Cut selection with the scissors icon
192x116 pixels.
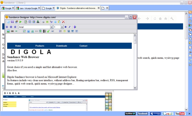(x=51, y=22)
